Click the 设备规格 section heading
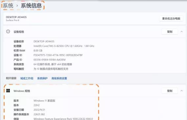 click(19, 32)
